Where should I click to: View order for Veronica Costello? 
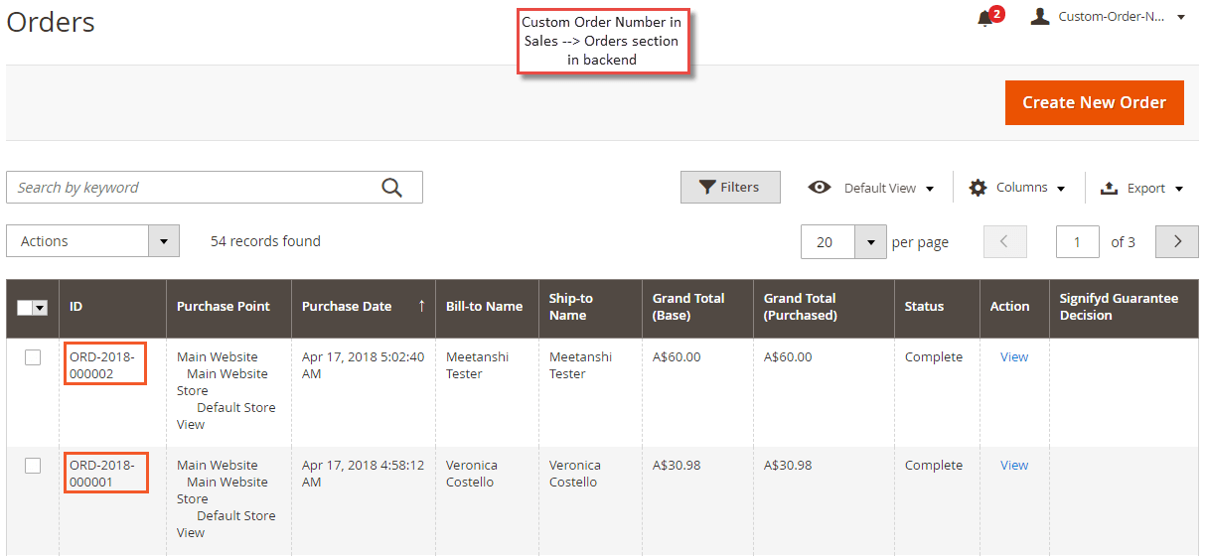click(1014, 465)
